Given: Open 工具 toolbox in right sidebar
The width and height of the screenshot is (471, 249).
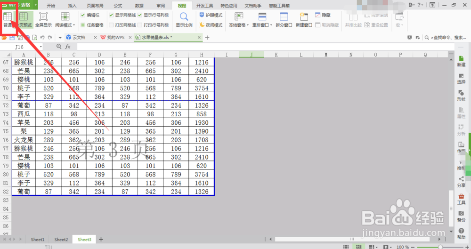Looking at the screenshot, I should pyautogui.click(x=461, y=199).
